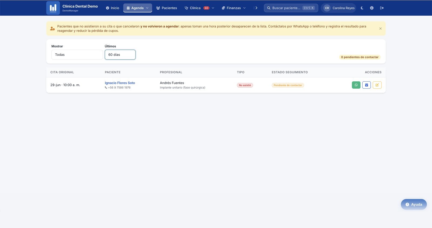The image size is (432, 228).
Task: Open the Carolina Reyes user profile
Action: [x=339, y=8]
